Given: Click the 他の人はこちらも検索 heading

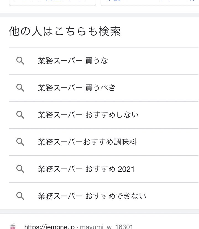Looking at the screenshot, I should point(65,31).
